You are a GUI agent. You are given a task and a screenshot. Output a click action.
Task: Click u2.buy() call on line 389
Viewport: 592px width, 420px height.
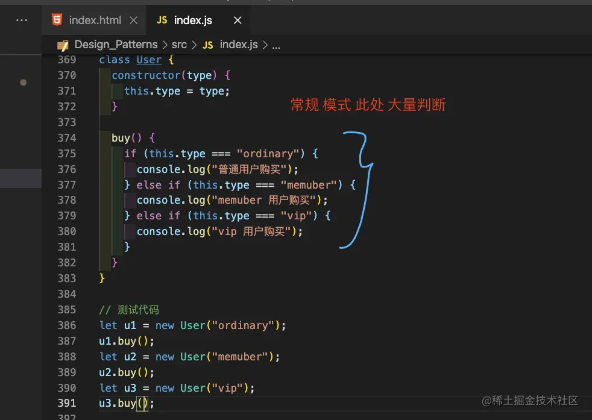tap(127, 373)
